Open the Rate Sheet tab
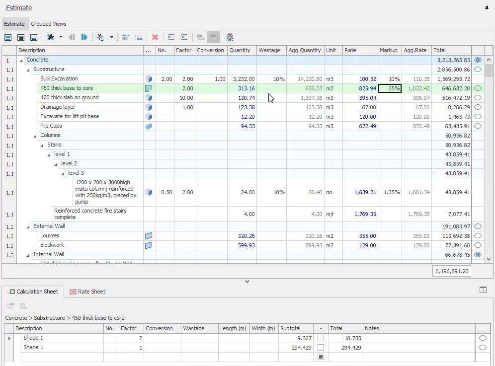This screenshot has height=366, width=495. click(87, 292)
